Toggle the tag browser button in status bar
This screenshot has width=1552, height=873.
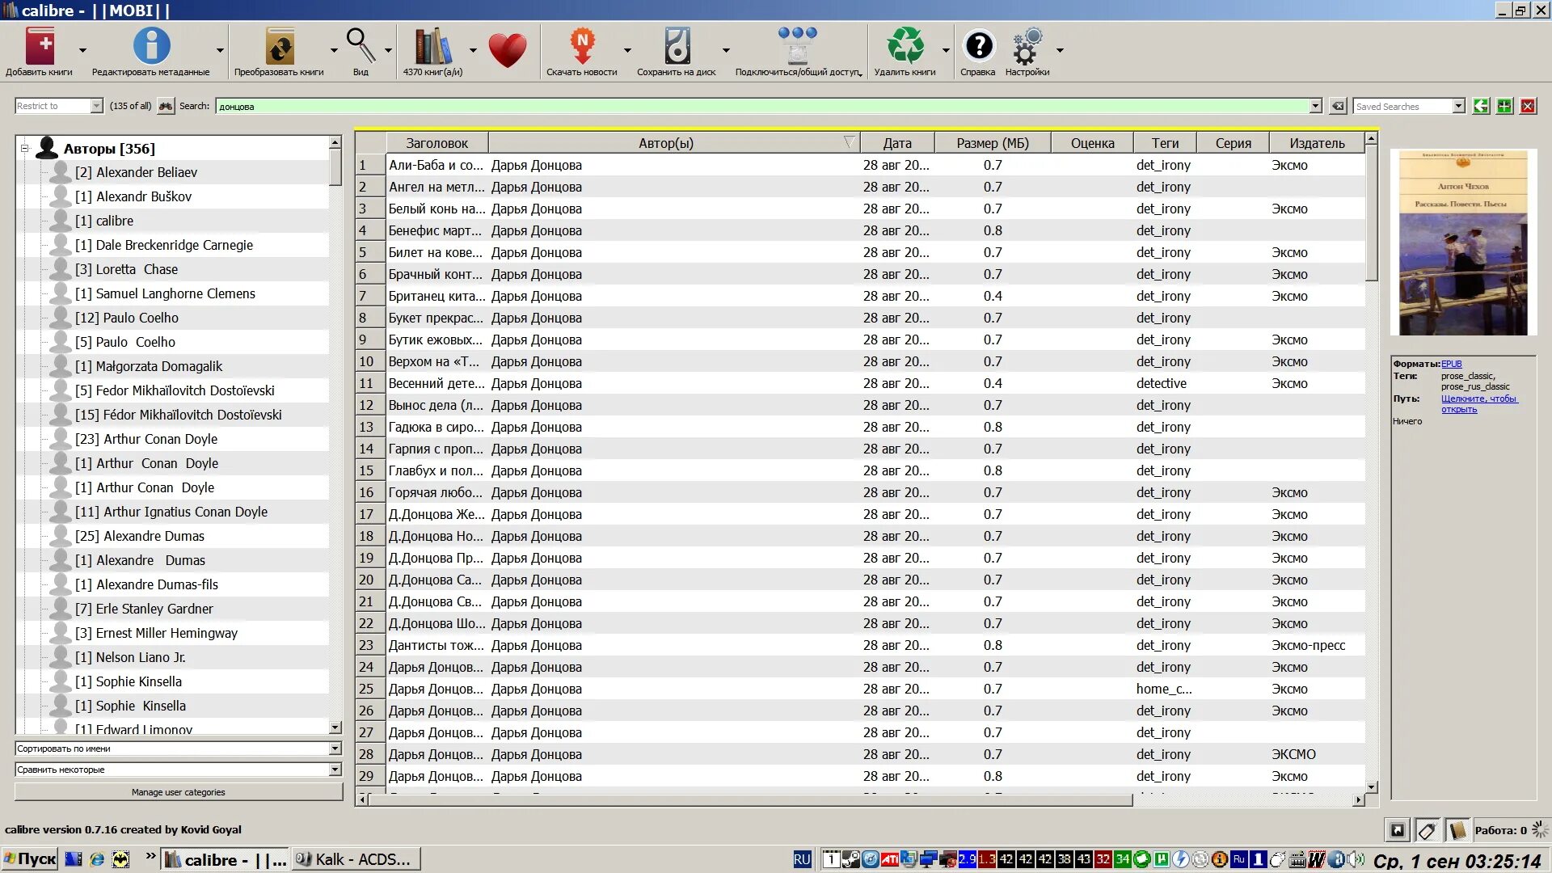(x=1428, y=830)
